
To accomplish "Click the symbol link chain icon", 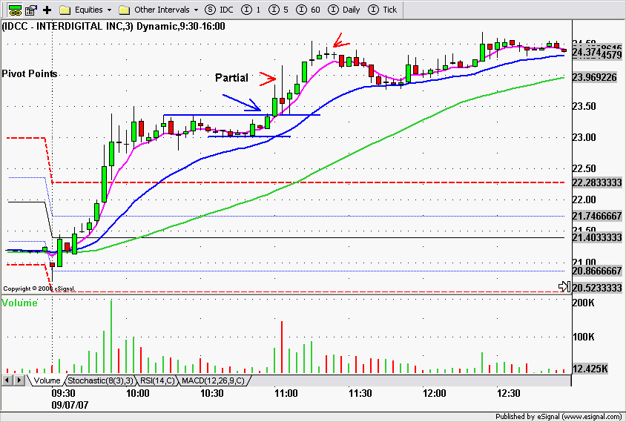I will (16, 10).
